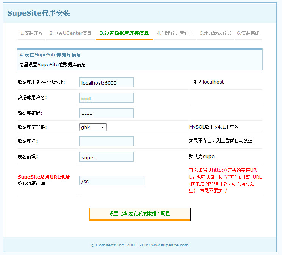Viewport: 282px width, 255px height.
Task: Click the note 务必填写准确
Action: coord(31,183)
